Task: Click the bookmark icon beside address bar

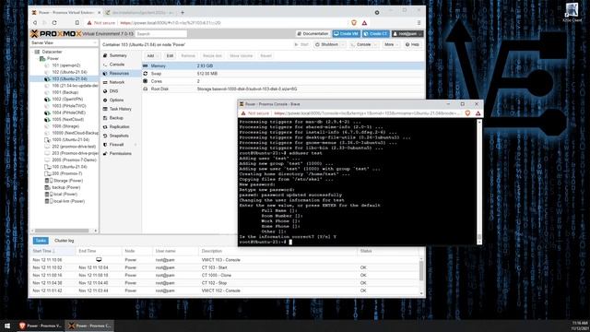Action: click(77, 23)
